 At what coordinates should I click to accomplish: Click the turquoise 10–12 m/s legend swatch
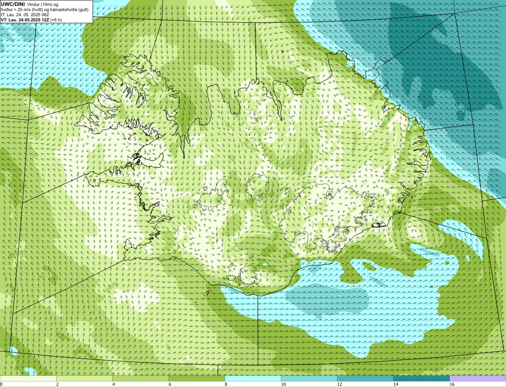pos(309,378)
